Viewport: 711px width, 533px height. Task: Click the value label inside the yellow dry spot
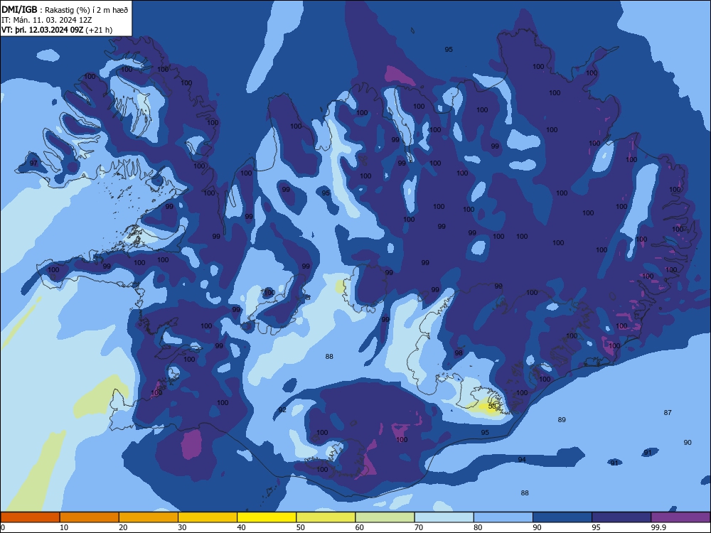[x=492, y=406]
